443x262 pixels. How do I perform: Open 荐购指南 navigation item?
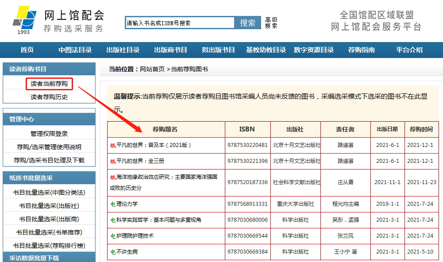(x=361, y=50)
